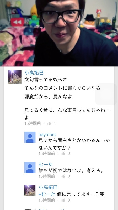Like 小高拓巳's top comment with thumbs-up
The width and height of the screenshot is (118, 210).
(49, 123)
